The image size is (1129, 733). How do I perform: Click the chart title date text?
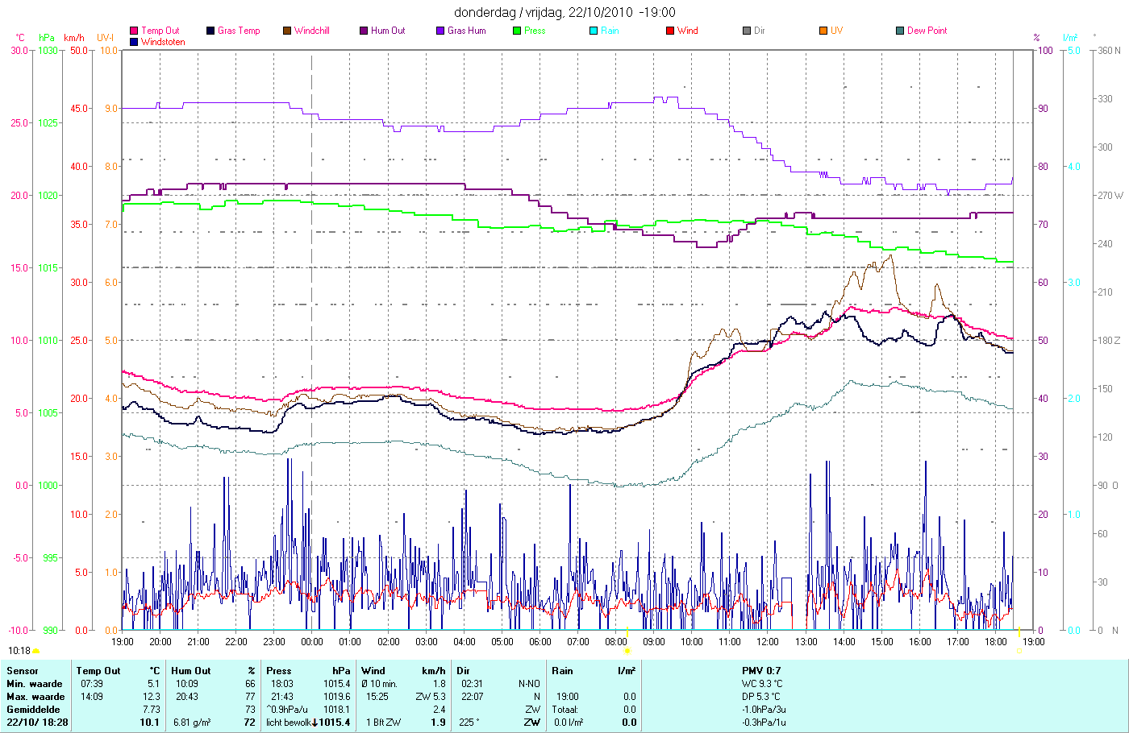[564, 12]
